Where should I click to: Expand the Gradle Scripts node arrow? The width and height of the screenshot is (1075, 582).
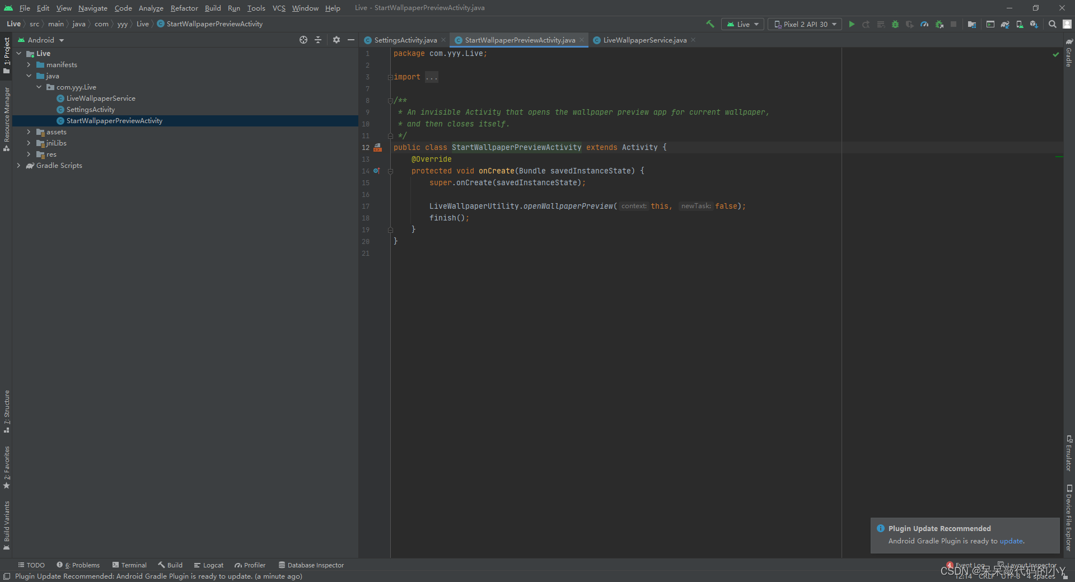pos(18,166)
